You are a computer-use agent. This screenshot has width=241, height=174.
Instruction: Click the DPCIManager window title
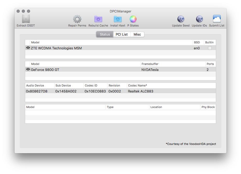[120, 11]
